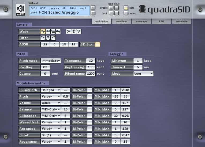Click the Arpeggio Timeout 5 field
The image size is (205, 147).
pos(138,67)
